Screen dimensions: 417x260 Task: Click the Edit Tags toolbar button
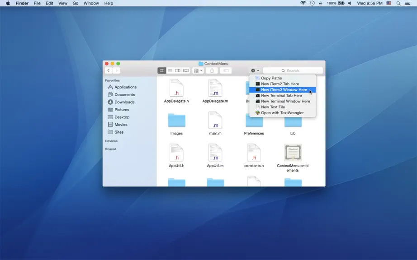226,70
